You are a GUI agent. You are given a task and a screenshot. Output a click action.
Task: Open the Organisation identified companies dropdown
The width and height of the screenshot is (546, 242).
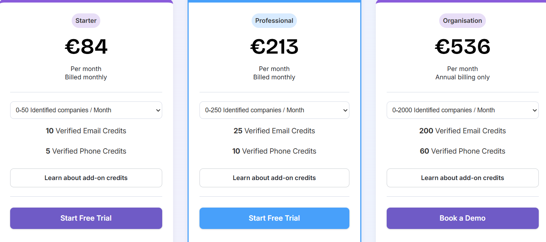click(x=462, y=110)
